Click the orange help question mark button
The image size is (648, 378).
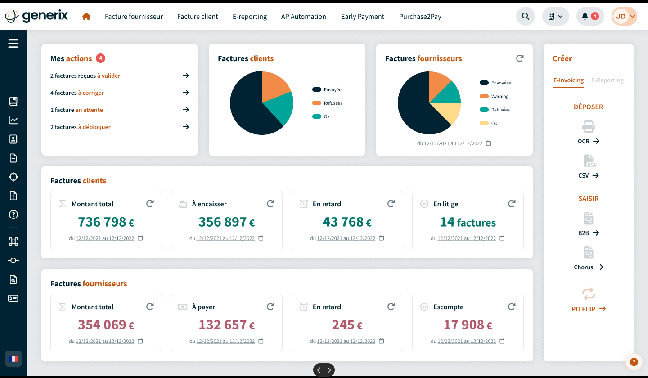(634, 362)
